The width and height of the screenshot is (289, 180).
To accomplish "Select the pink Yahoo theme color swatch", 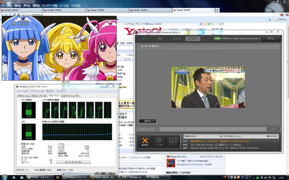I will click(x=203, y=24).
